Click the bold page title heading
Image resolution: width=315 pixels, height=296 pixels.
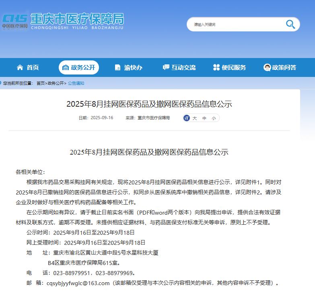[x=149, y=104]
